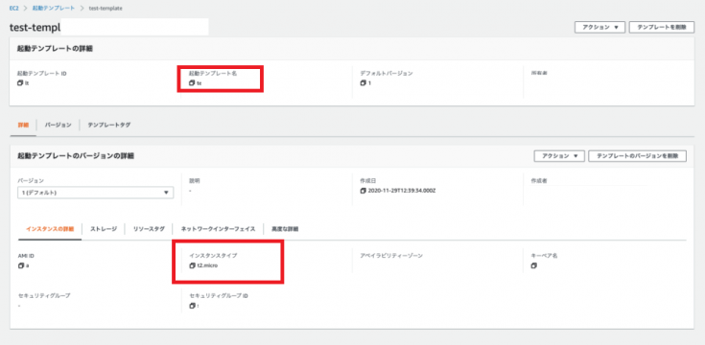Open the リソースタグ tab

pos(149,229)
